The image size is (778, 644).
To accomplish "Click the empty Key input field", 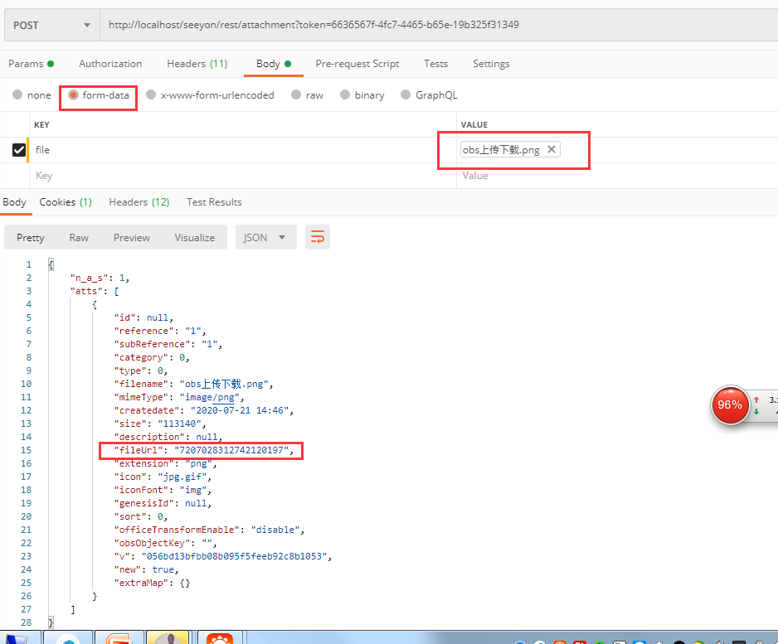I will pyautogui.click(x=241, y=176).
